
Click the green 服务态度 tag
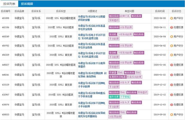[x=114, y=97]
